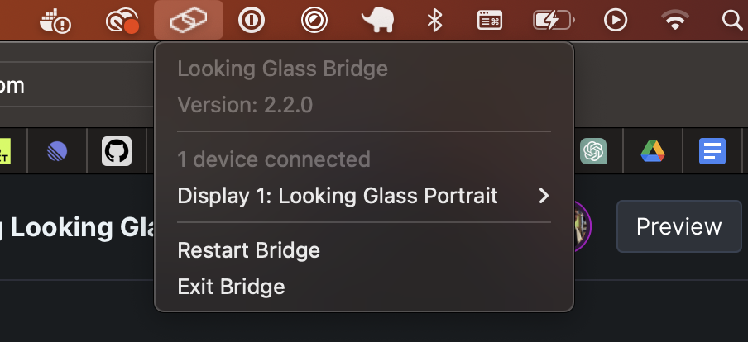Click the battery charging status icon
The height and width of the screenshot is (342, 748).
(x=552, y=21)
